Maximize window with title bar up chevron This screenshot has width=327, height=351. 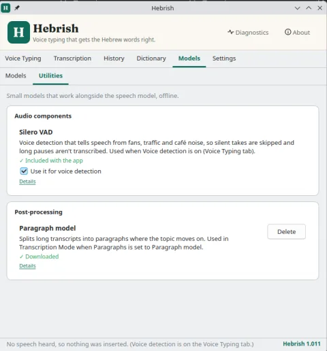309,8
